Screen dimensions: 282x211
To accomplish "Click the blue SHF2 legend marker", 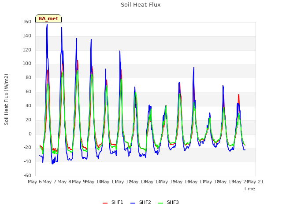I will tap(133, 203).
